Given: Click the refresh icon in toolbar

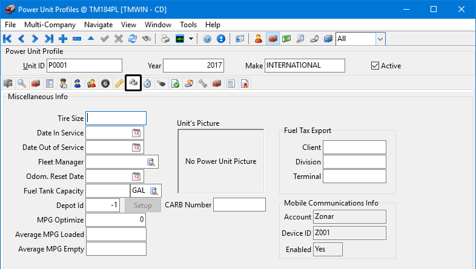Looking at the screenshot, I should click(x=132, y=39).
